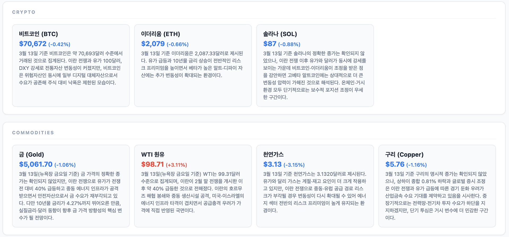Select the Solana description paragraph
509x237 pixels.
(315, 75)
